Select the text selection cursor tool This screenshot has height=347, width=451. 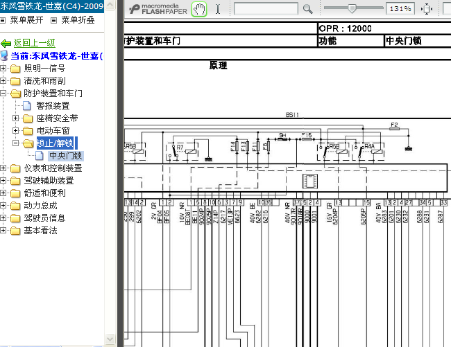point(218,9)
